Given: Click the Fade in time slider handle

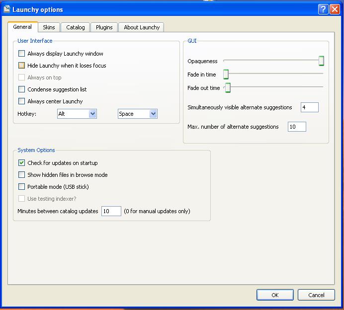Looking at the screenshot, I should (226, 74).
